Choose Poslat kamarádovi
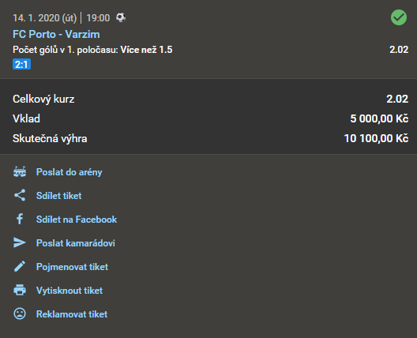Image resolution: width=417 pixels, height=338 pixels. (x=76, y=243)
